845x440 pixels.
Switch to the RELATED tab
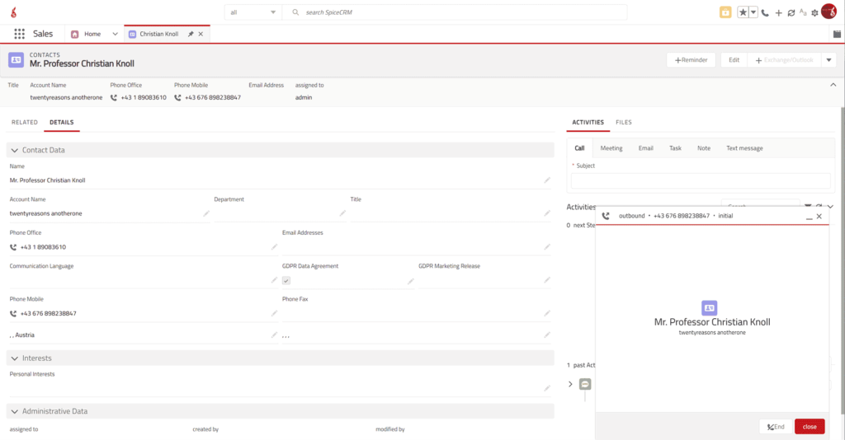point(25,122)
